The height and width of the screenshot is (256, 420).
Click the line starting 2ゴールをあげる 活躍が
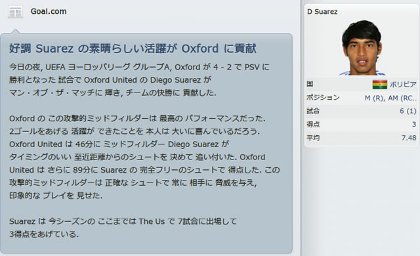(x=135, y=131)
